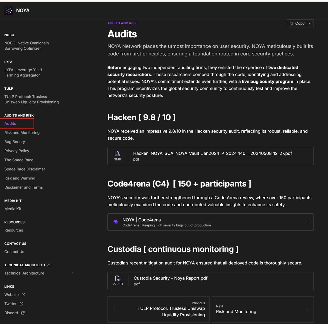Click the TECHNICAL ARCHITECTURE sidebar section heading

[27, 265]
